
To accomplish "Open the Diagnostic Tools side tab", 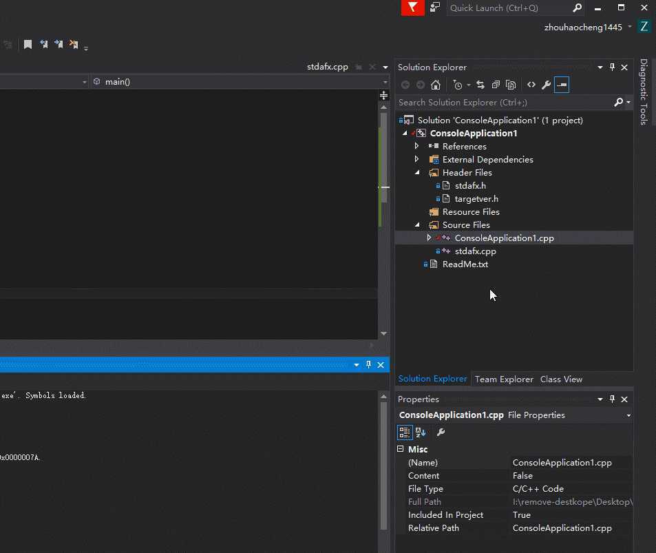I will [644, 92].
